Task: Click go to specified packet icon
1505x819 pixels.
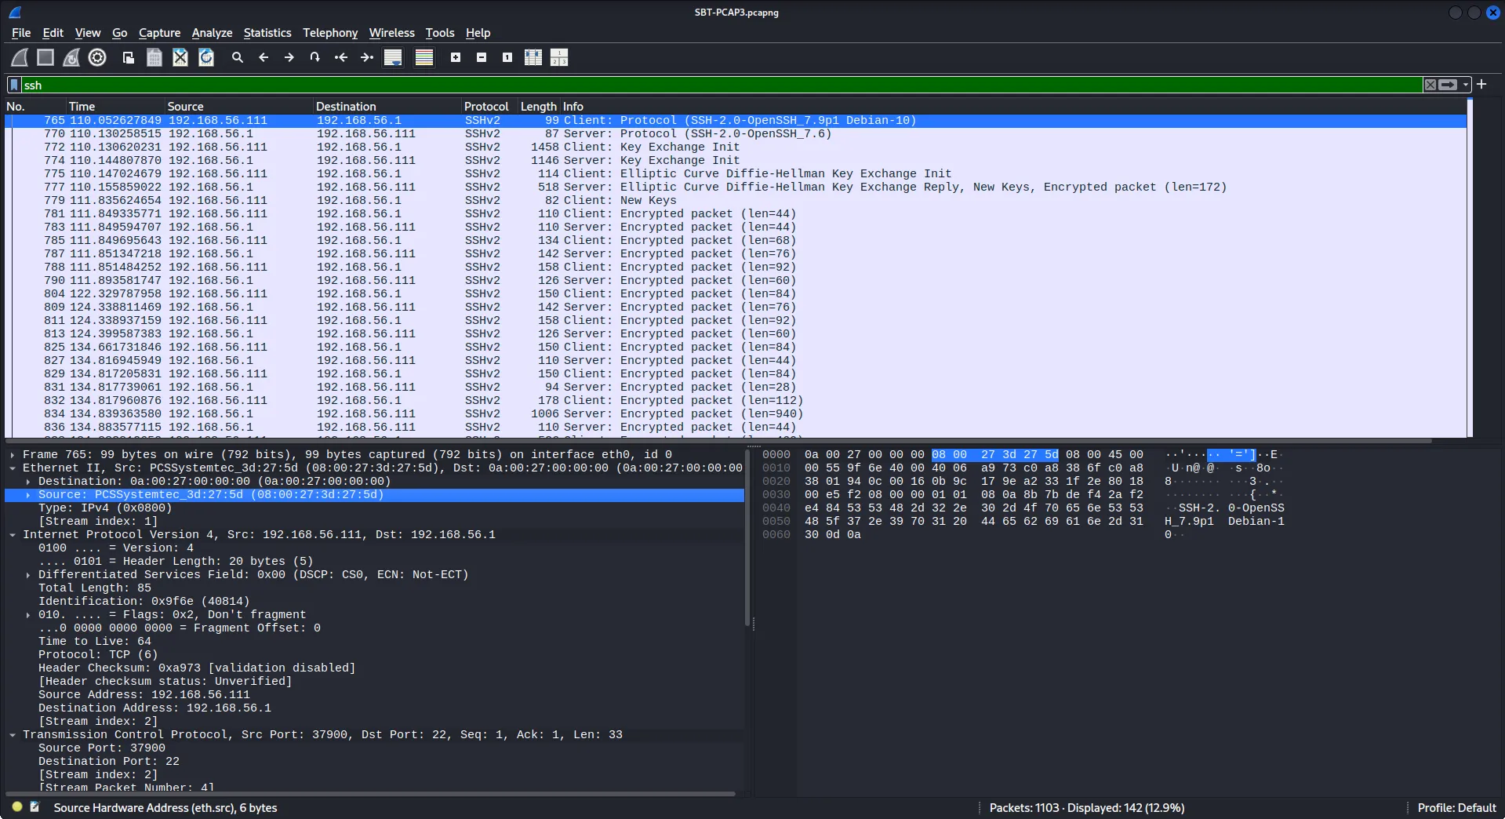Action: click(315, 57)
